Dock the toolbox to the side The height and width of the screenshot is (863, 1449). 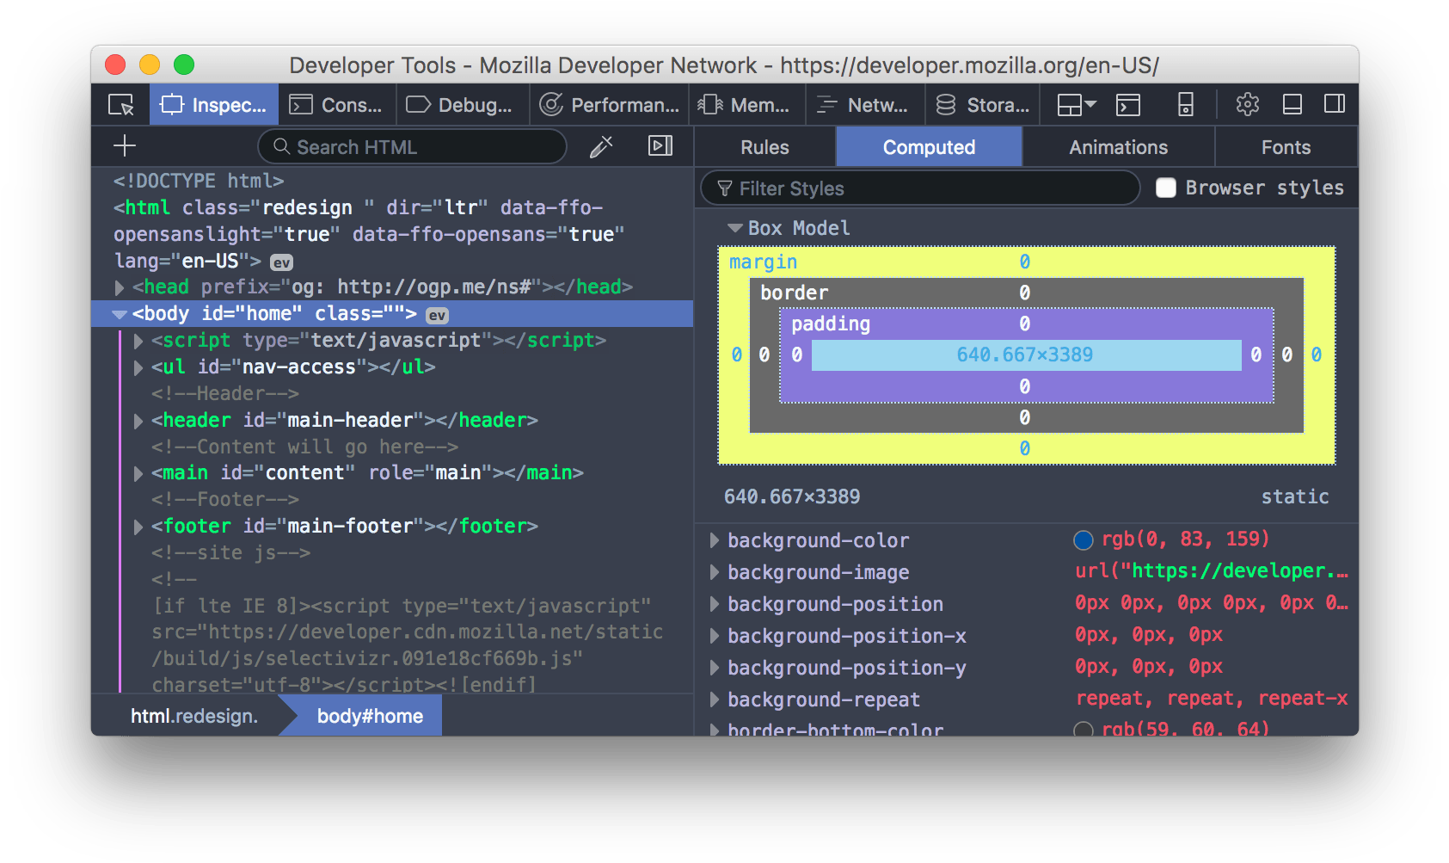coord(1334,105)
